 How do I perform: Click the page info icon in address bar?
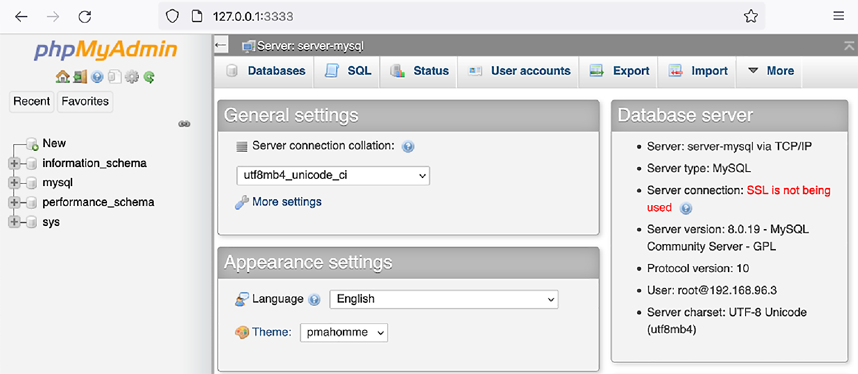(197, 16)
